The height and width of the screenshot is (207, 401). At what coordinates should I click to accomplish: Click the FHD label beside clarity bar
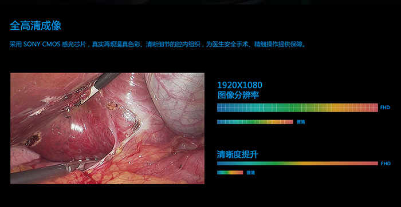point(386,164)
